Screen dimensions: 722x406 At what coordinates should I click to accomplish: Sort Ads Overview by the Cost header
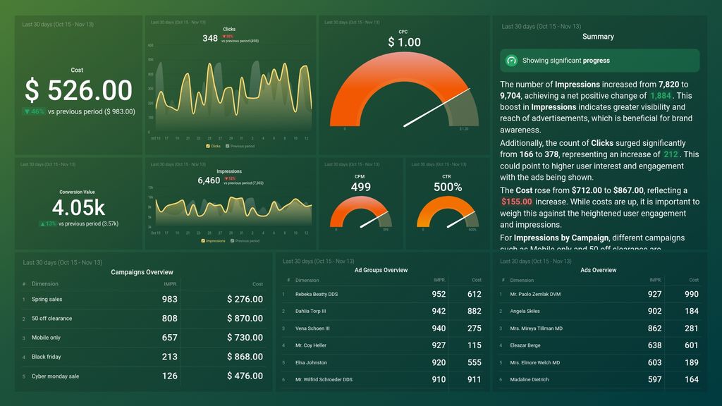click(x=694, y=280)
